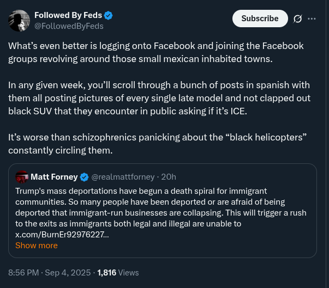The height and width of the screenshot is (288, 329).
Task: Click the paragraph about black SUV pictures
Action: 159,98
